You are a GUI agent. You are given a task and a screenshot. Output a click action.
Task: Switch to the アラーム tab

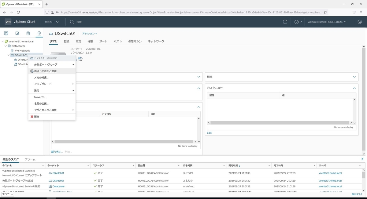point(30,159)
